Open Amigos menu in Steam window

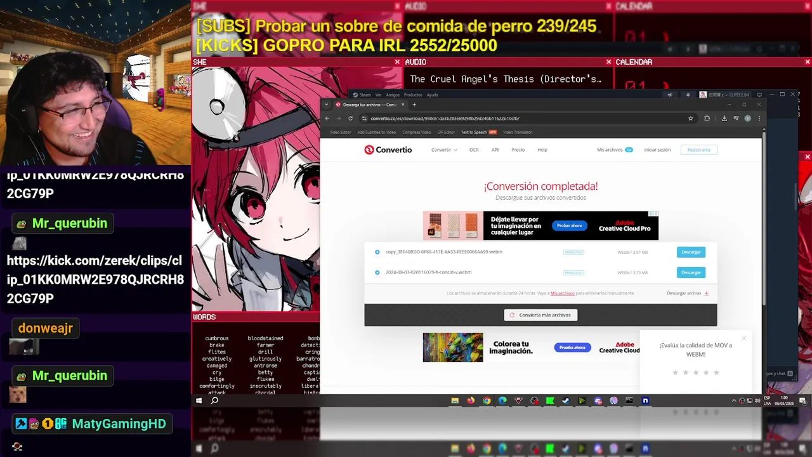coord(393,95)
